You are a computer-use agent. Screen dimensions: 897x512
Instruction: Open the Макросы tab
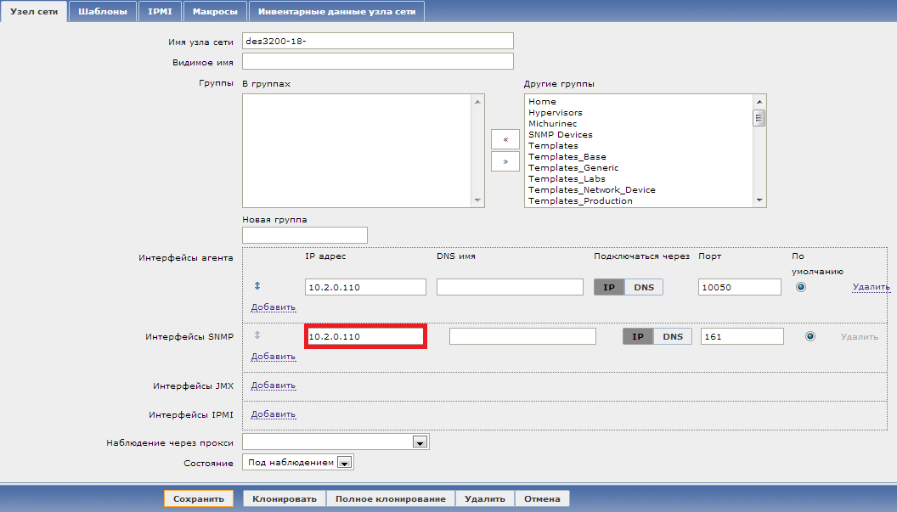(215, 12)
